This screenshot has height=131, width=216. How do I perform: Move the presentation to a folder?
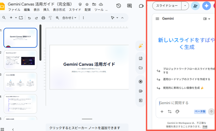point(94,4)
